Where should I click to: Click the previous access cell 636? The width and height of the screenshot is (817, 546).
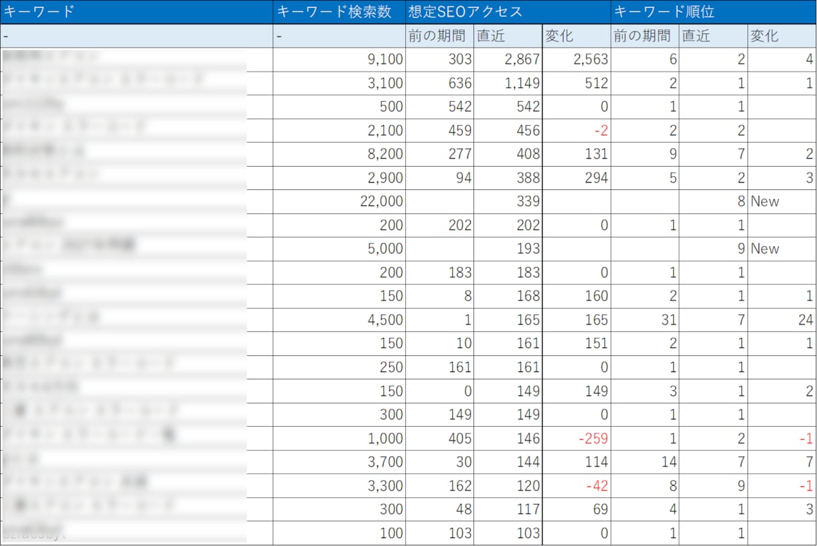440,83
